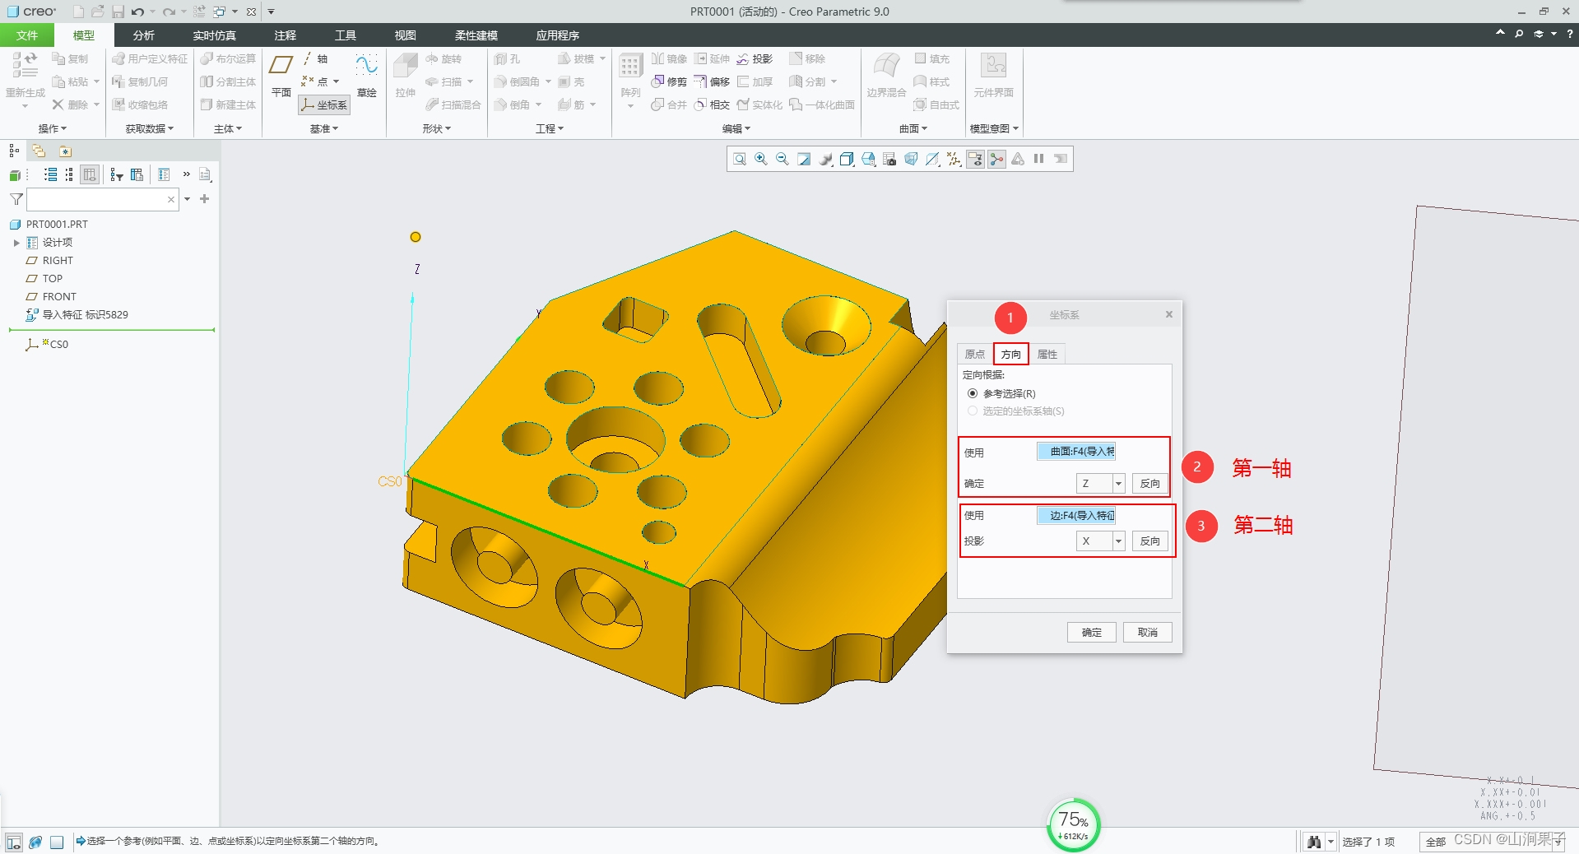Switch to the Origin tab in dialog
The image size is (1579, 854).
(975, 354)
